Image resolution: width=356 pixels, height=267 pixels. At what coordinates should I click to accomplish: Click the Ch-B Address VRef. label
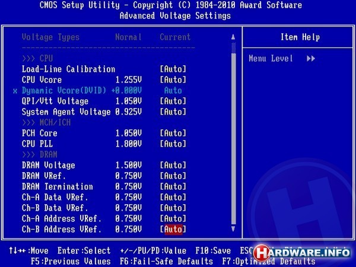click(x=62, y=229)
